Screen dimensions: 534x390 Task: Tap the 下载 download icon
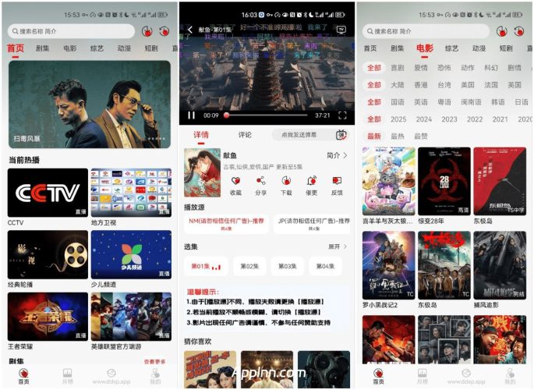coord(286,180)
